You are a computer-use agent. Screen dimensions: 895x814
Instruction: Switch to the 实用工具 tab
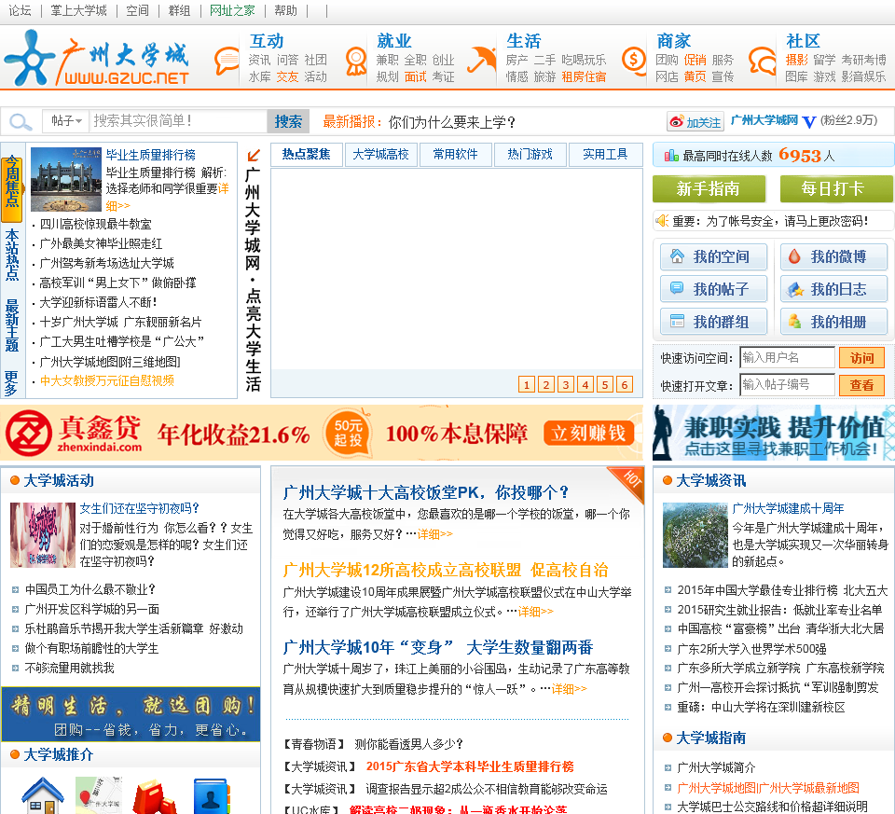tap(605, 154)
